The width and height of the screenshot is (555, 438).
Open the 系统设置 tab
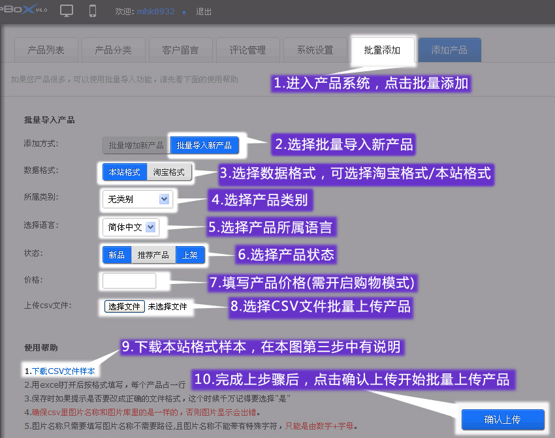[315, 50]
